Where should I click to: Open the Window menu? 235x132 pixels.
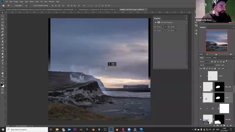point(51,1)
